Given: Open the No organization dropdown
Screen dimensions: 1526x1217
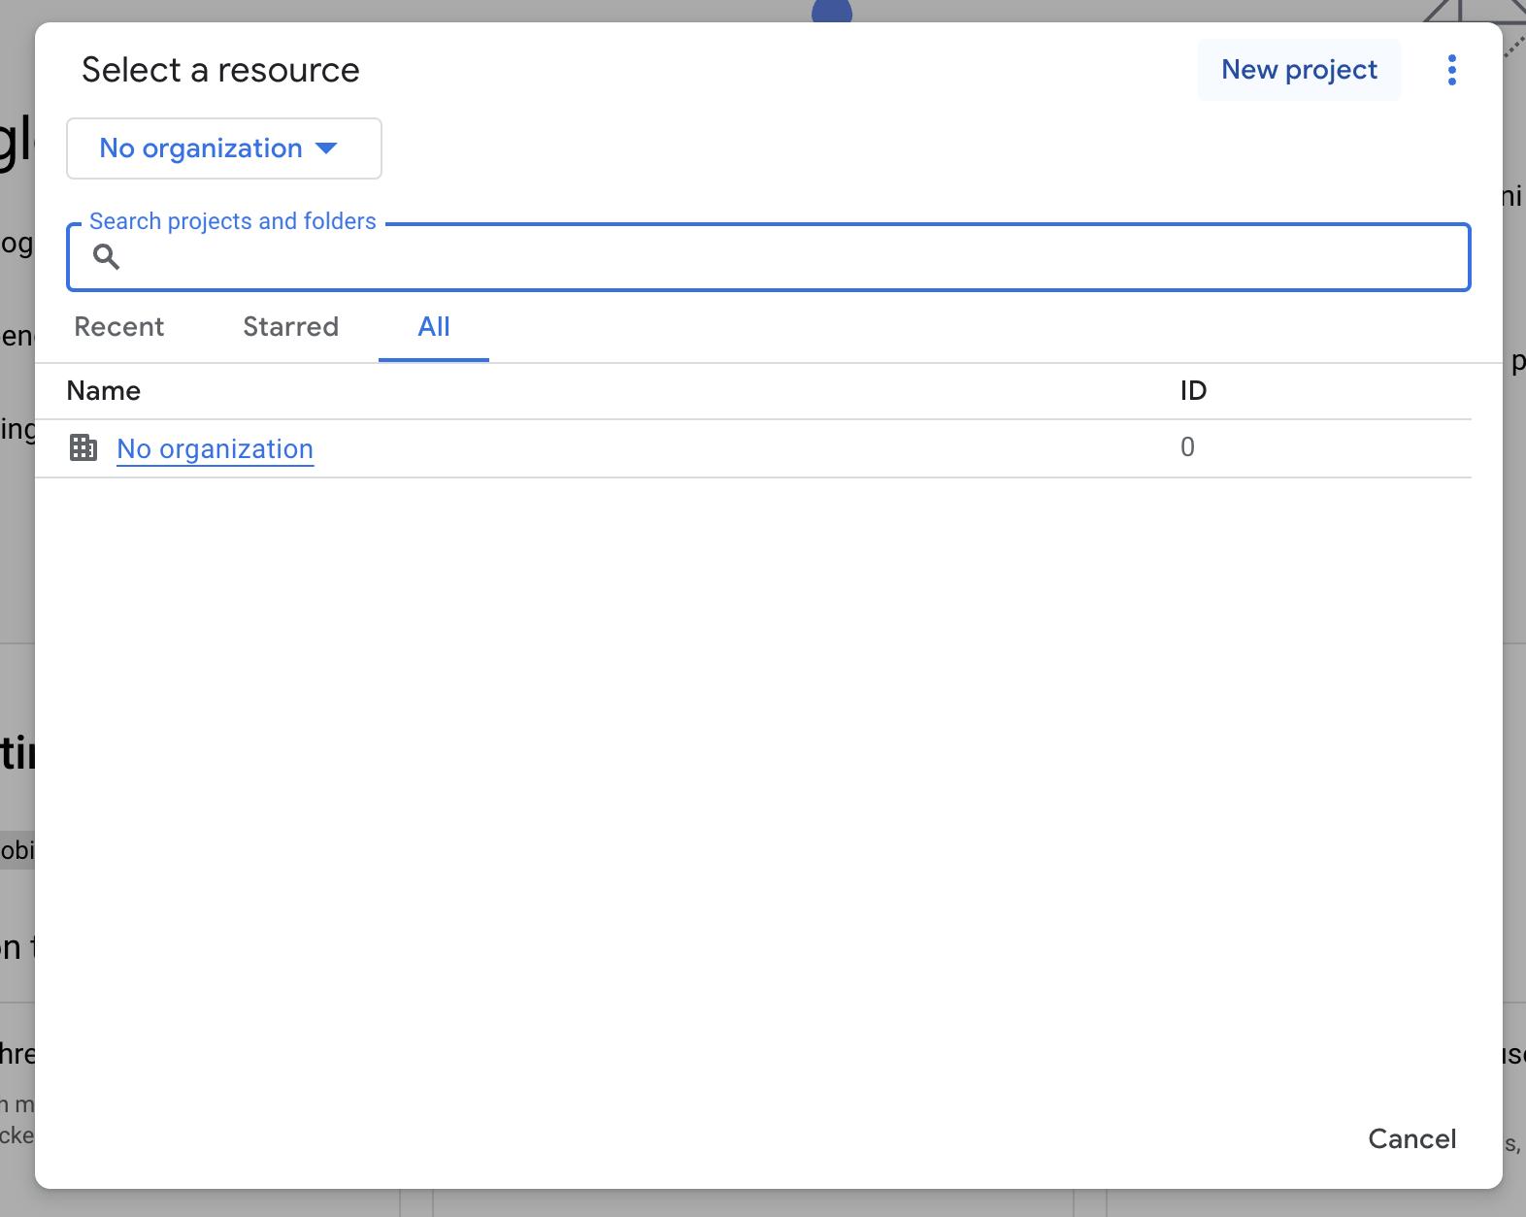Looking at the screenshot, I should [x=224, y=148].
